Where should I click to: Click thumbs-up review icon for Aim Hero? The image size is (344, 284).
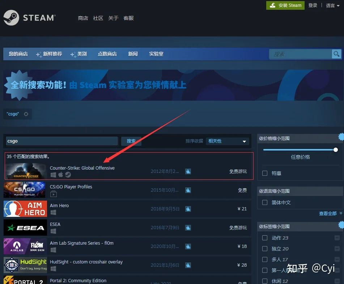pos(188,209)
